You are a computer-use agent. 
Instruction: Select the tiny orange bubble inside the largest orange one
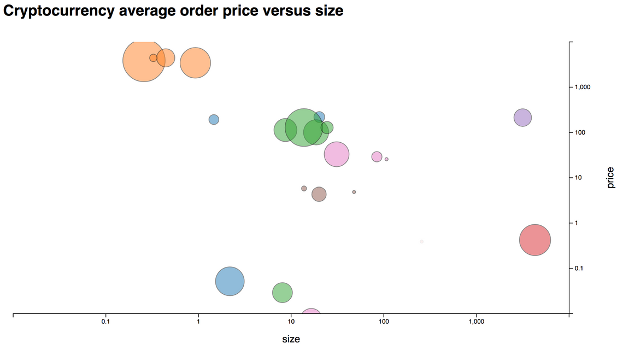[x=153, y=58]
